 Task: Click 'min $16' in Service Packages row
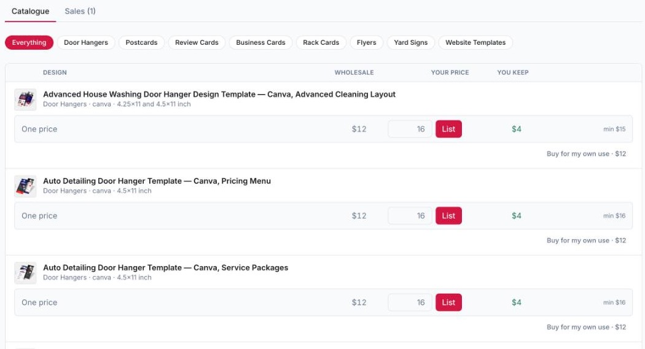point(614,302)
